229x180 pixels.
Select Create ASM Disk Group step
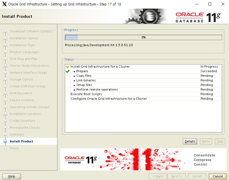28,86
